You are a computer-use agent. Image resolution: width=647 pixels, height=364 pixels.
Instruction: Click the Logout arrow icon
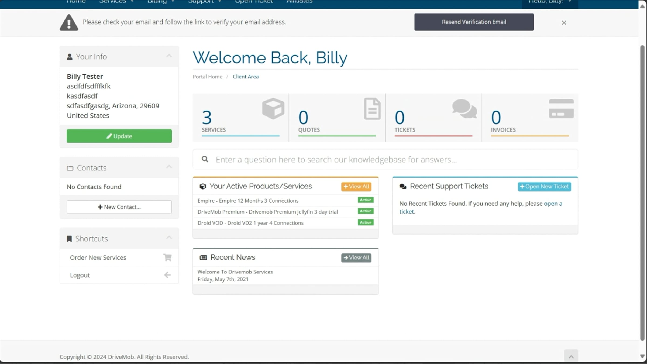[167, 275]
